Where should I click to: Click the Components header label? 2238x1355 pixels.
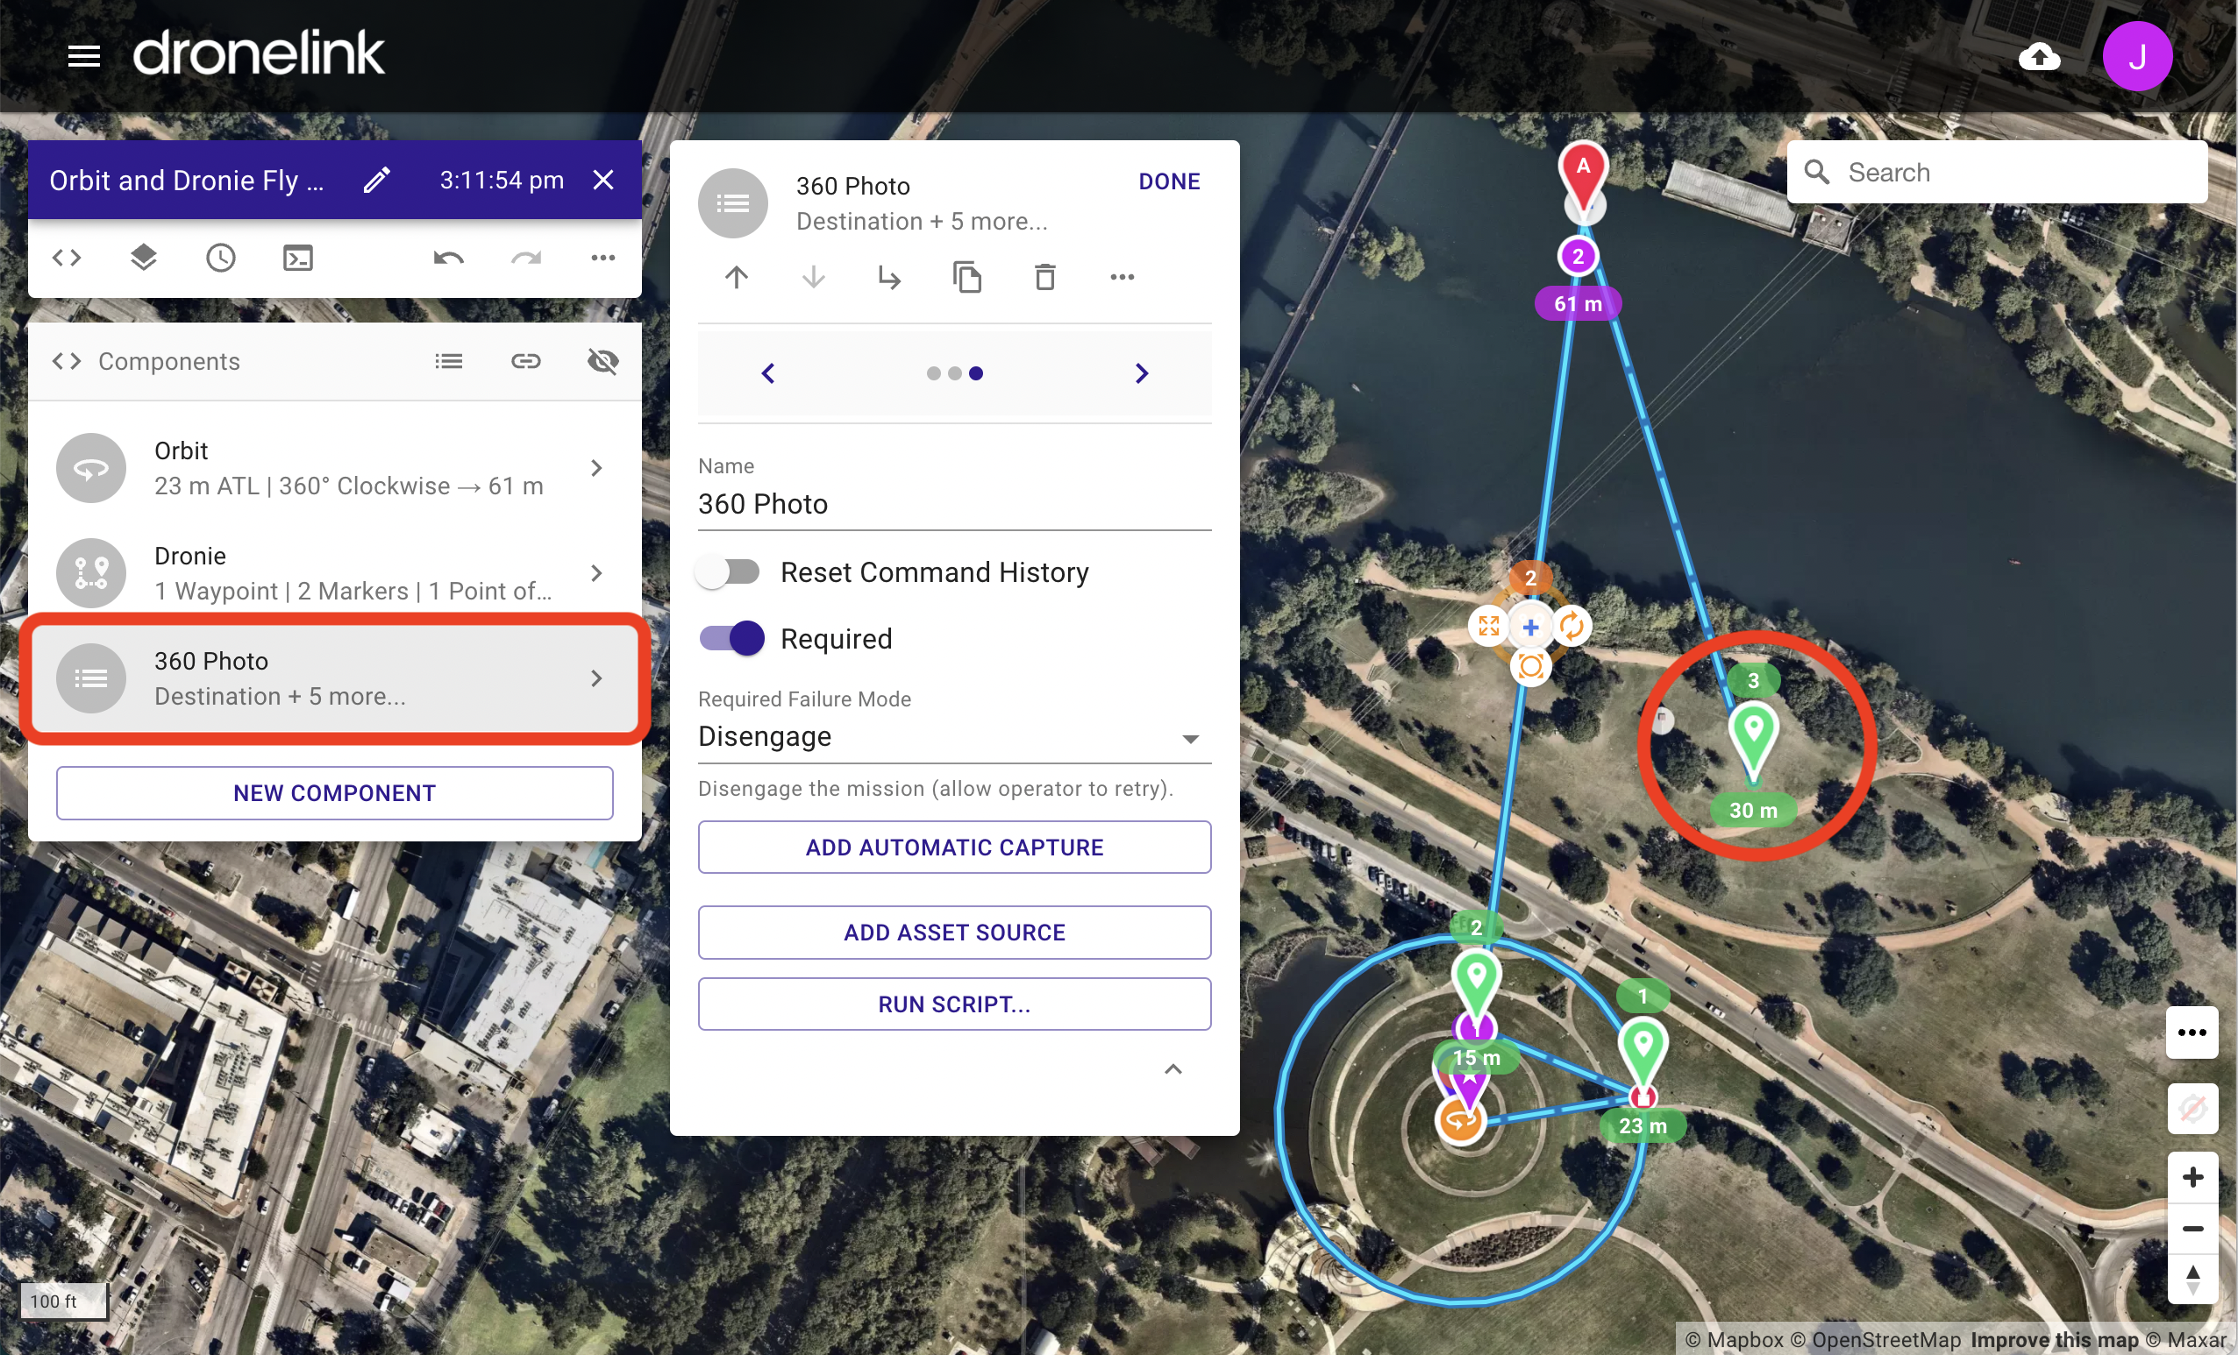tap(169, 361)
